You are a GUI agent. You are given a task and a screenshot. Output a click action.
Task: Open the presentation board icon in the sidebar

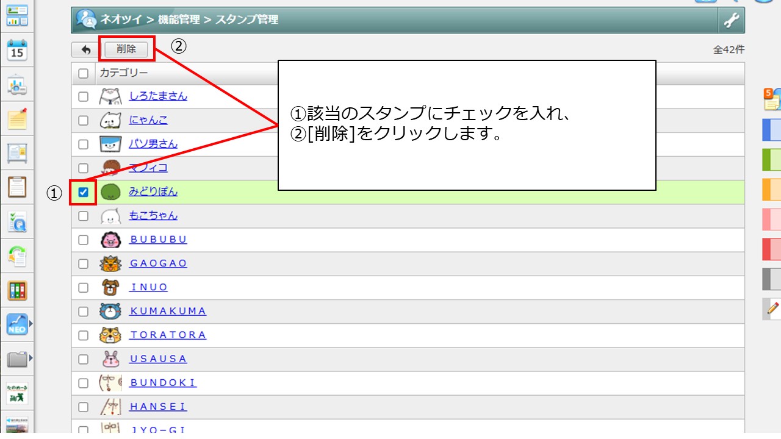tap(17, 85)
